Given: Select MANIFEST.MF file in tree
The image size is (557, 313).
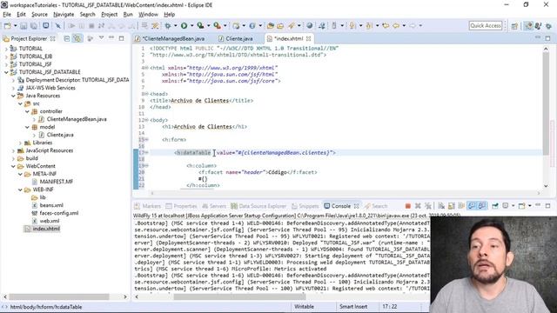Looking at the screenshot, I should coord(56,182).
